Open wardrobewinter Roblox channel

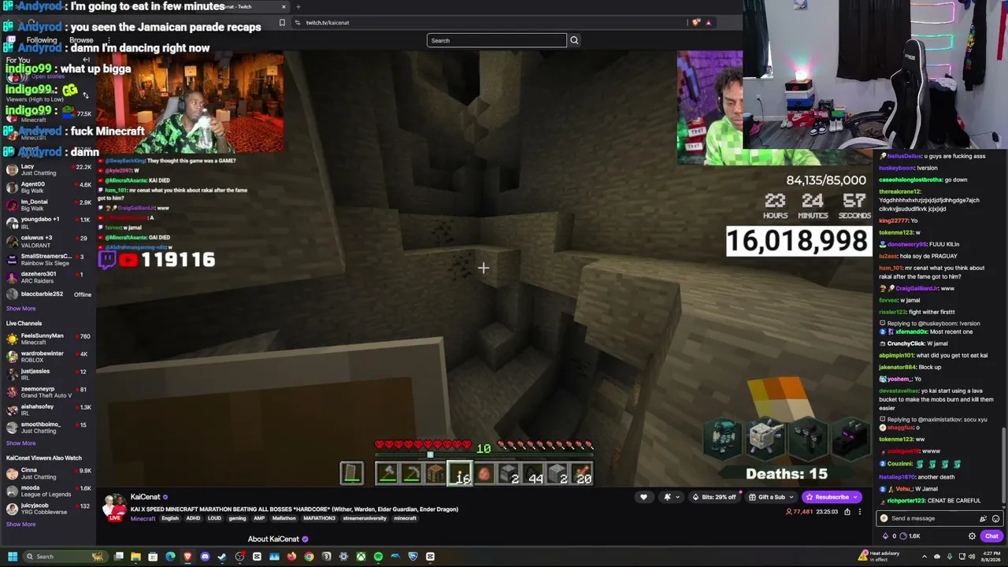(x=47, y=357)
